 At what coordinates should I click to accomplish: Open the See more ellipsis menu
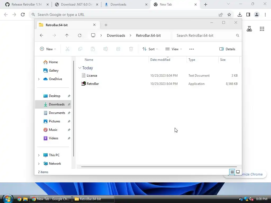click(x=192, y=49)
